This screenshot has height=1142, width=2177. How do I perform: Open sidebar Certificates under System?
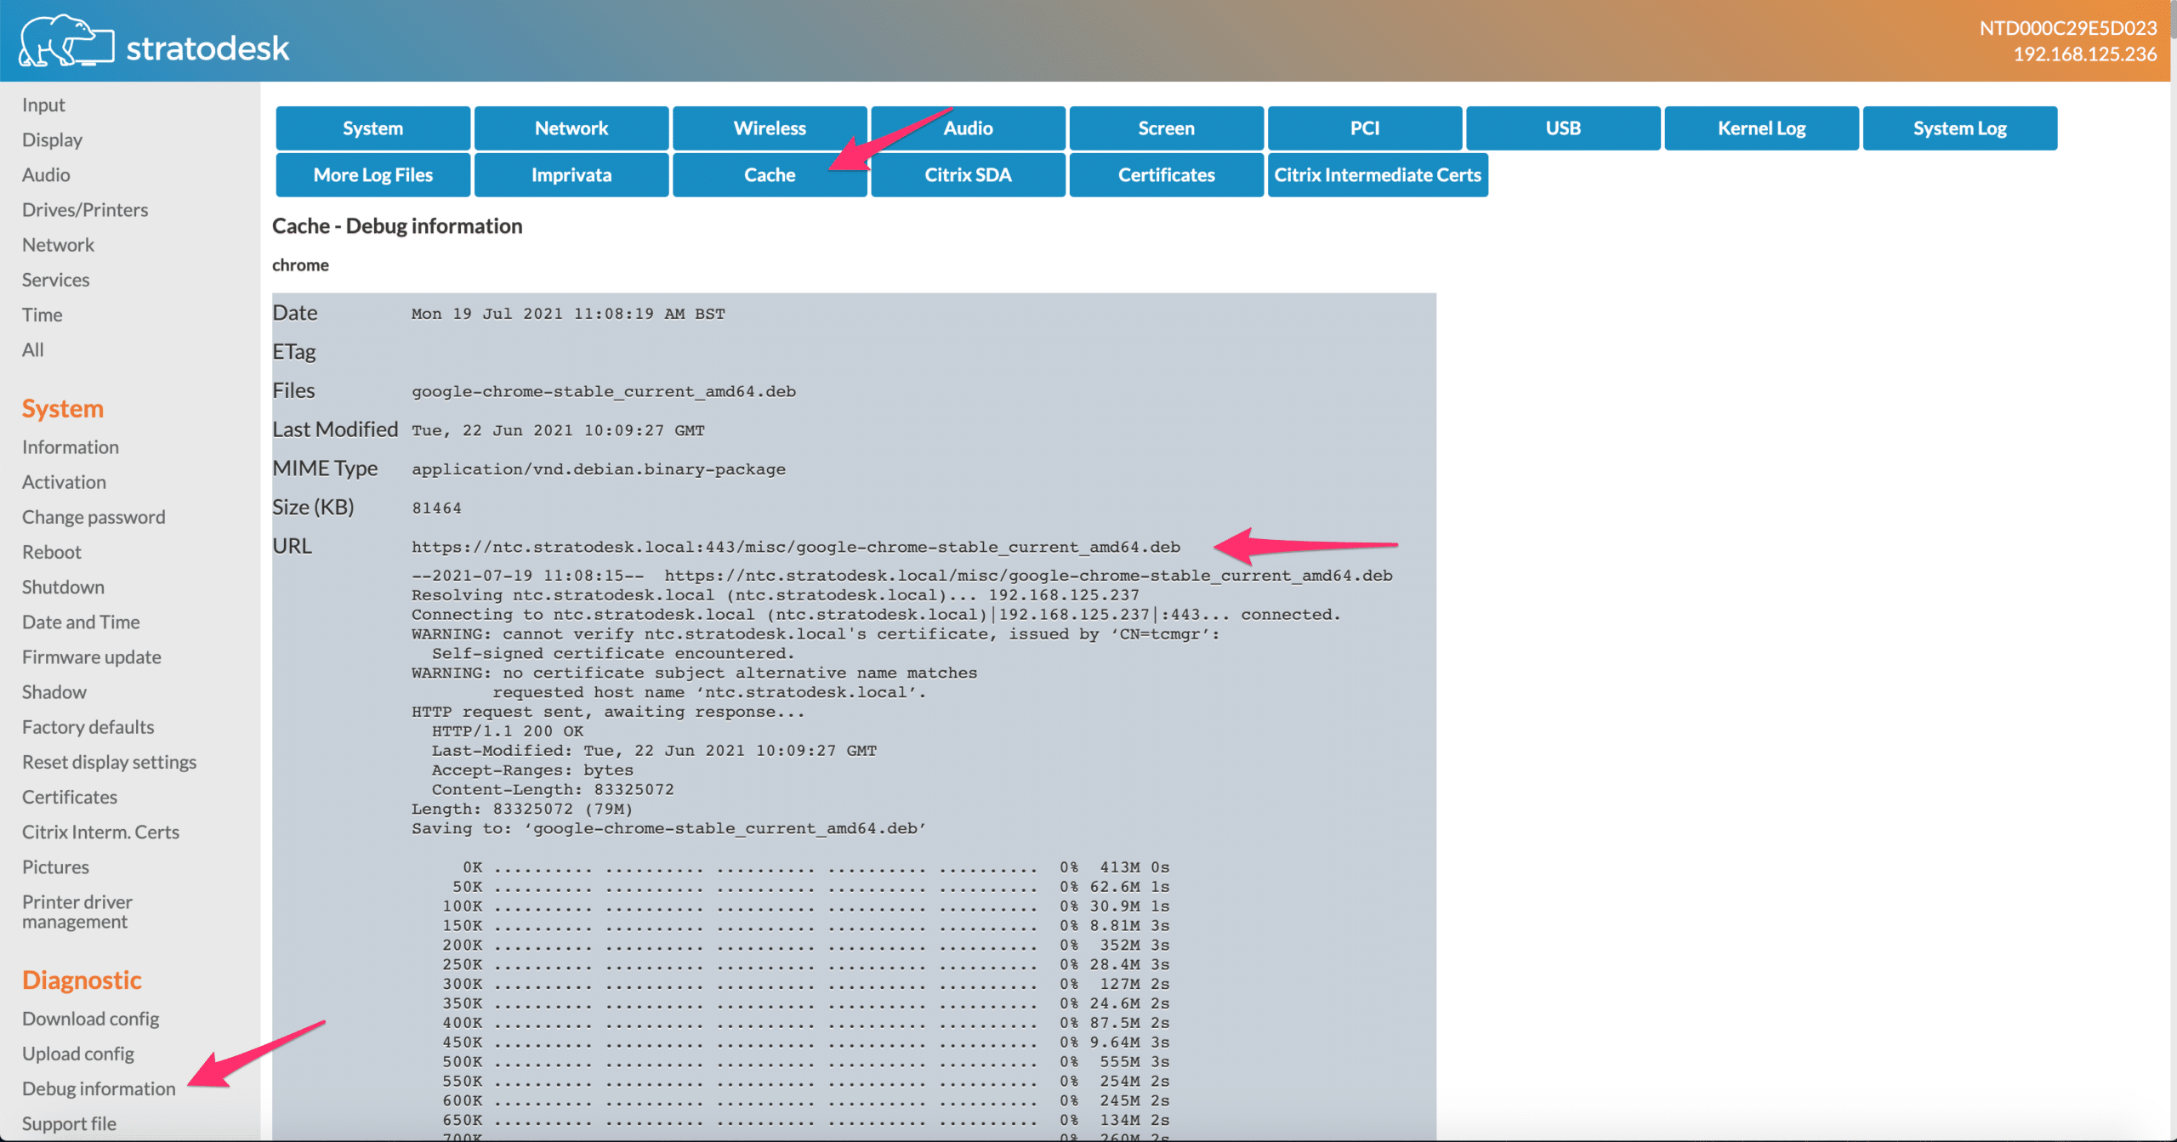pos(70,797)
